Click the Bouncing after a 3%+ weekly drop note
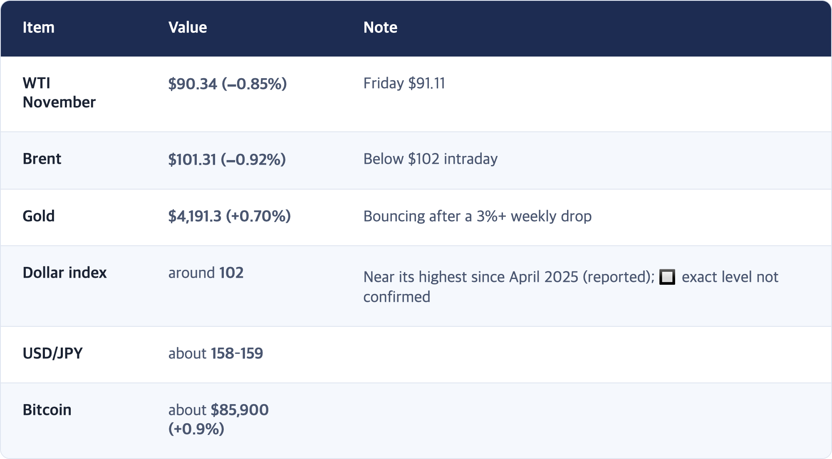Image resolution: width=832 pixels, height=459 pixels. coord(477,216)
